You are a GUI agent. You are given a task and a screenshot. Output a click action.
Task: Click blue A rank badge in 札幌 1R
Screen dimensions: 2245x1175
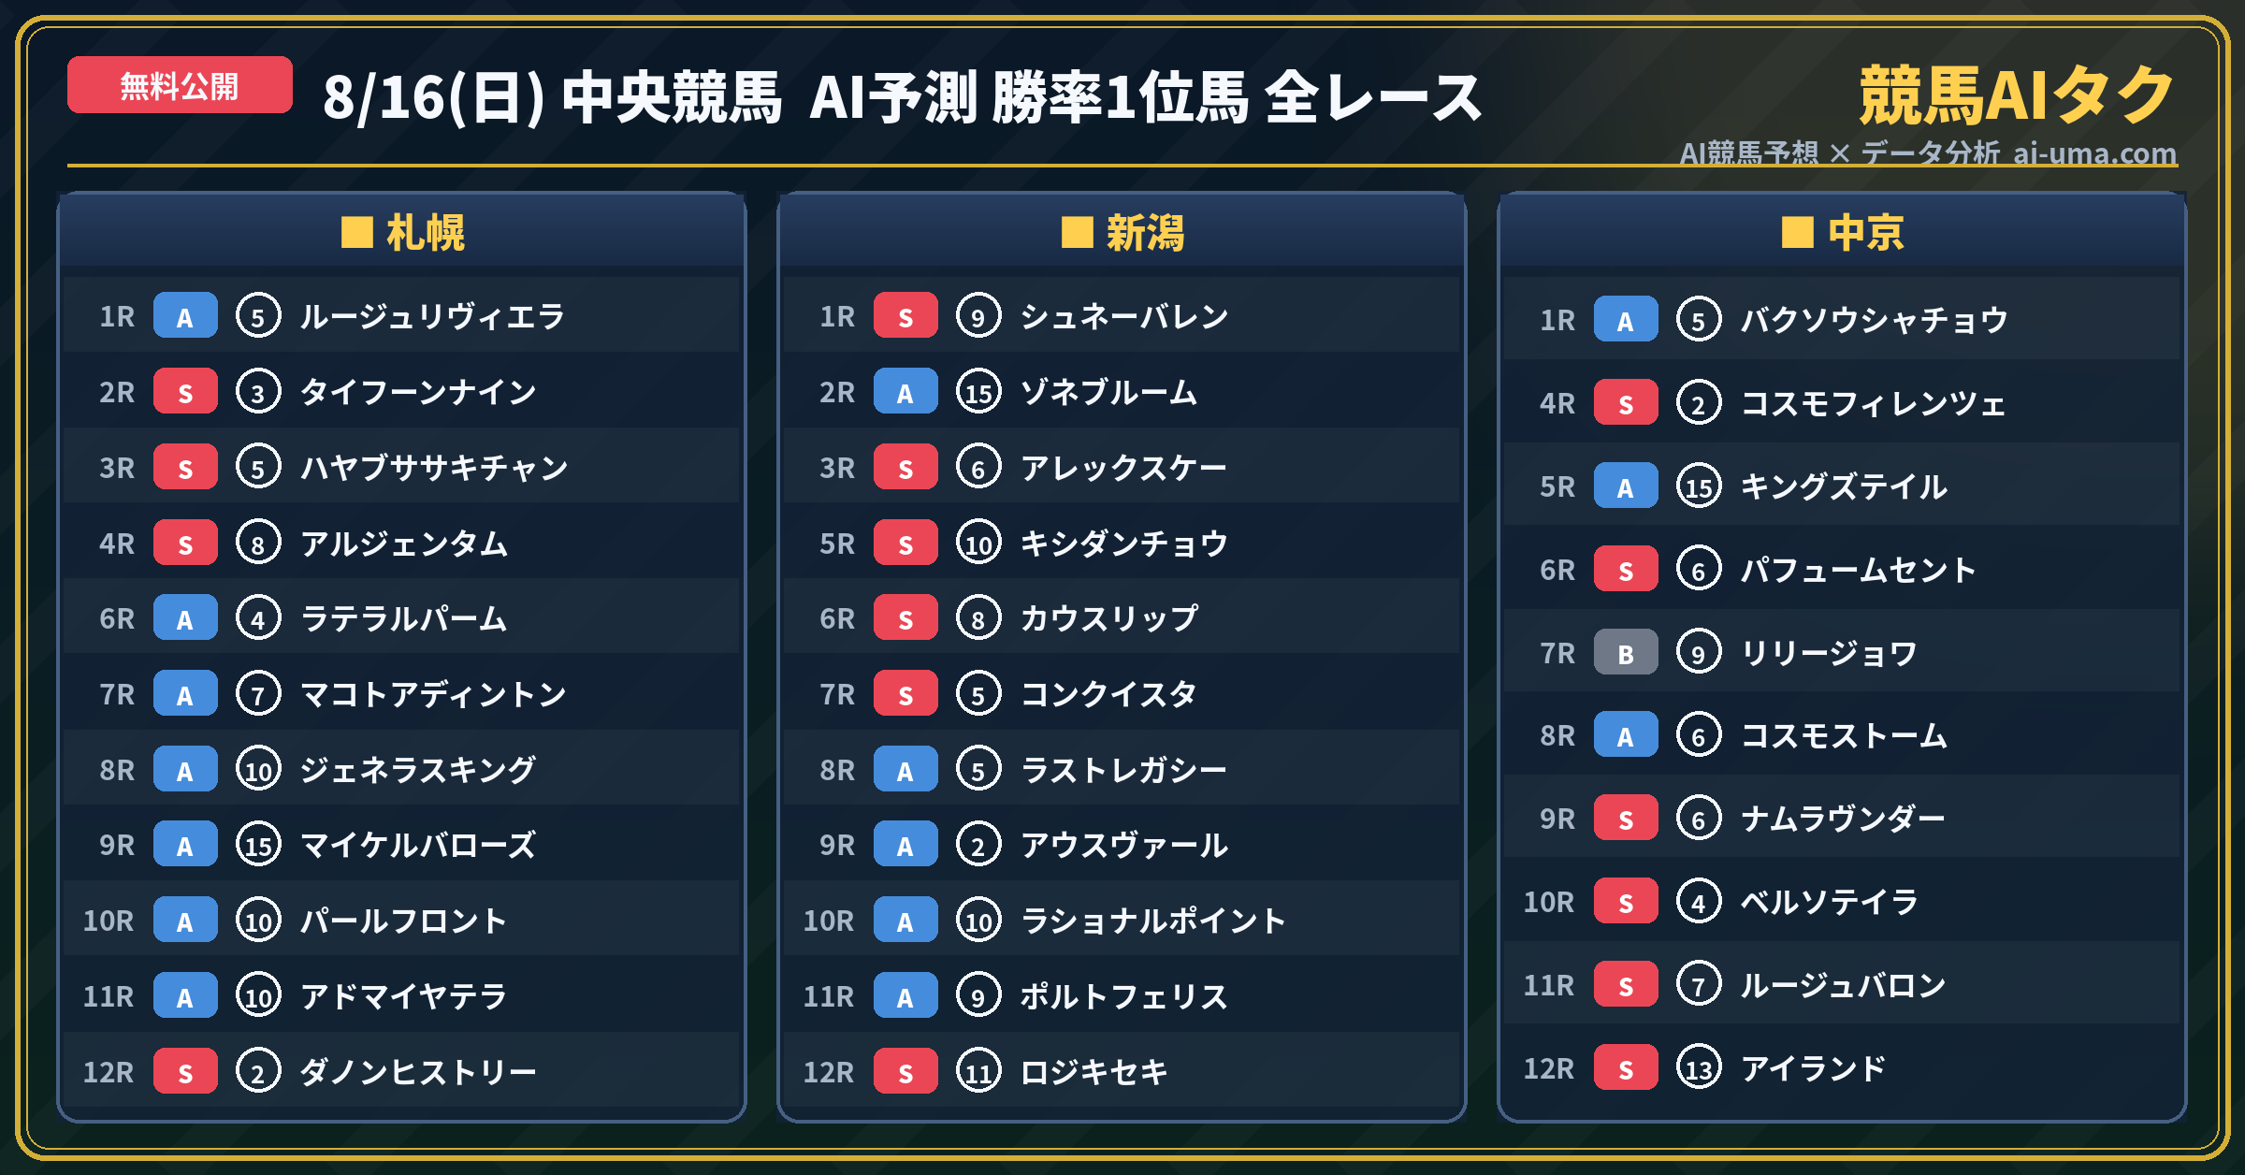(x=185, y=315)
